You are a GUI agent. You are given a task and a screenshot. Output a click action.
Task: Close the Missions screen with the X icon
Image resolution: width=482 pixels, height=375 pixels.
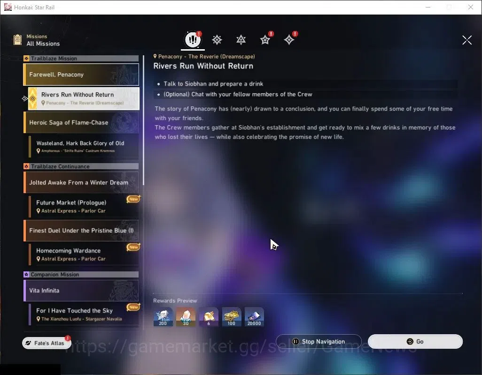(467, 40)
